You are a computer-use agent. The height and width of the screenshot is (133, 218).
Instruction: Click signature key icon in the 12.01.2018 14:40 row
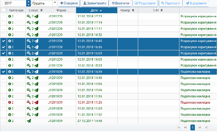pos(29,78)
